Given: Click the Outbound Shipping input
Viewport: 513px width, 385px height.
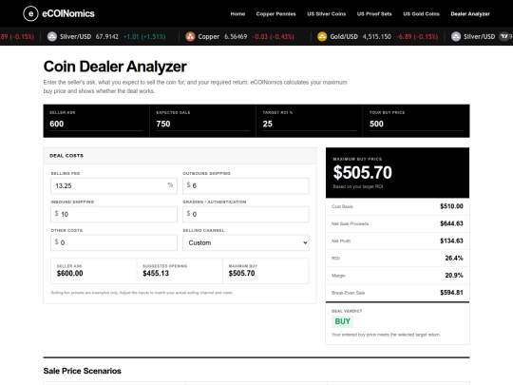Looking at the screenshot, I should [246, 186].
